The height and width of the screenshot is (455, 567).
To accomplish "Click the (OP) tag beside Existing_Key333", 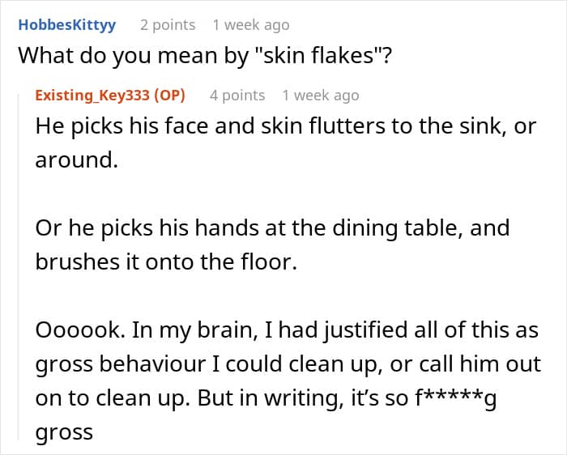I will pyautogui.click(x=169, y=96).
